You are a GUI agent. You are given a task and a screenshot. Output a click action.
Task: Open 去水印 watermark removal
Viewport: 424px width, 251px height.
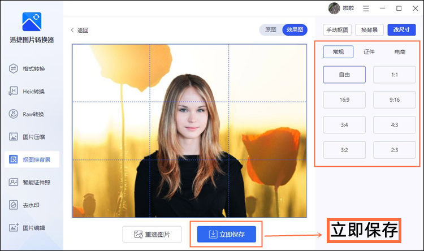24,205
